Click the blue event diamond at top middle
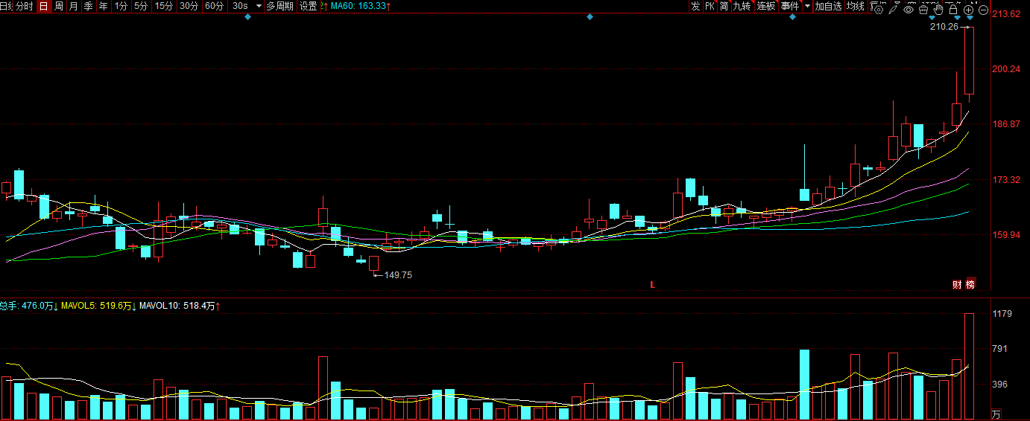This screenshot has height=421, width=1030. point(590,17)
